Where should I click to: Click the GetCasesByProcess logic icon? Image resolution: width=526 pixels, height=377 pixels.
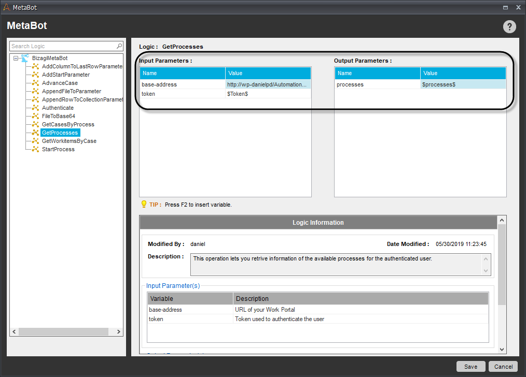pos(36,124)
